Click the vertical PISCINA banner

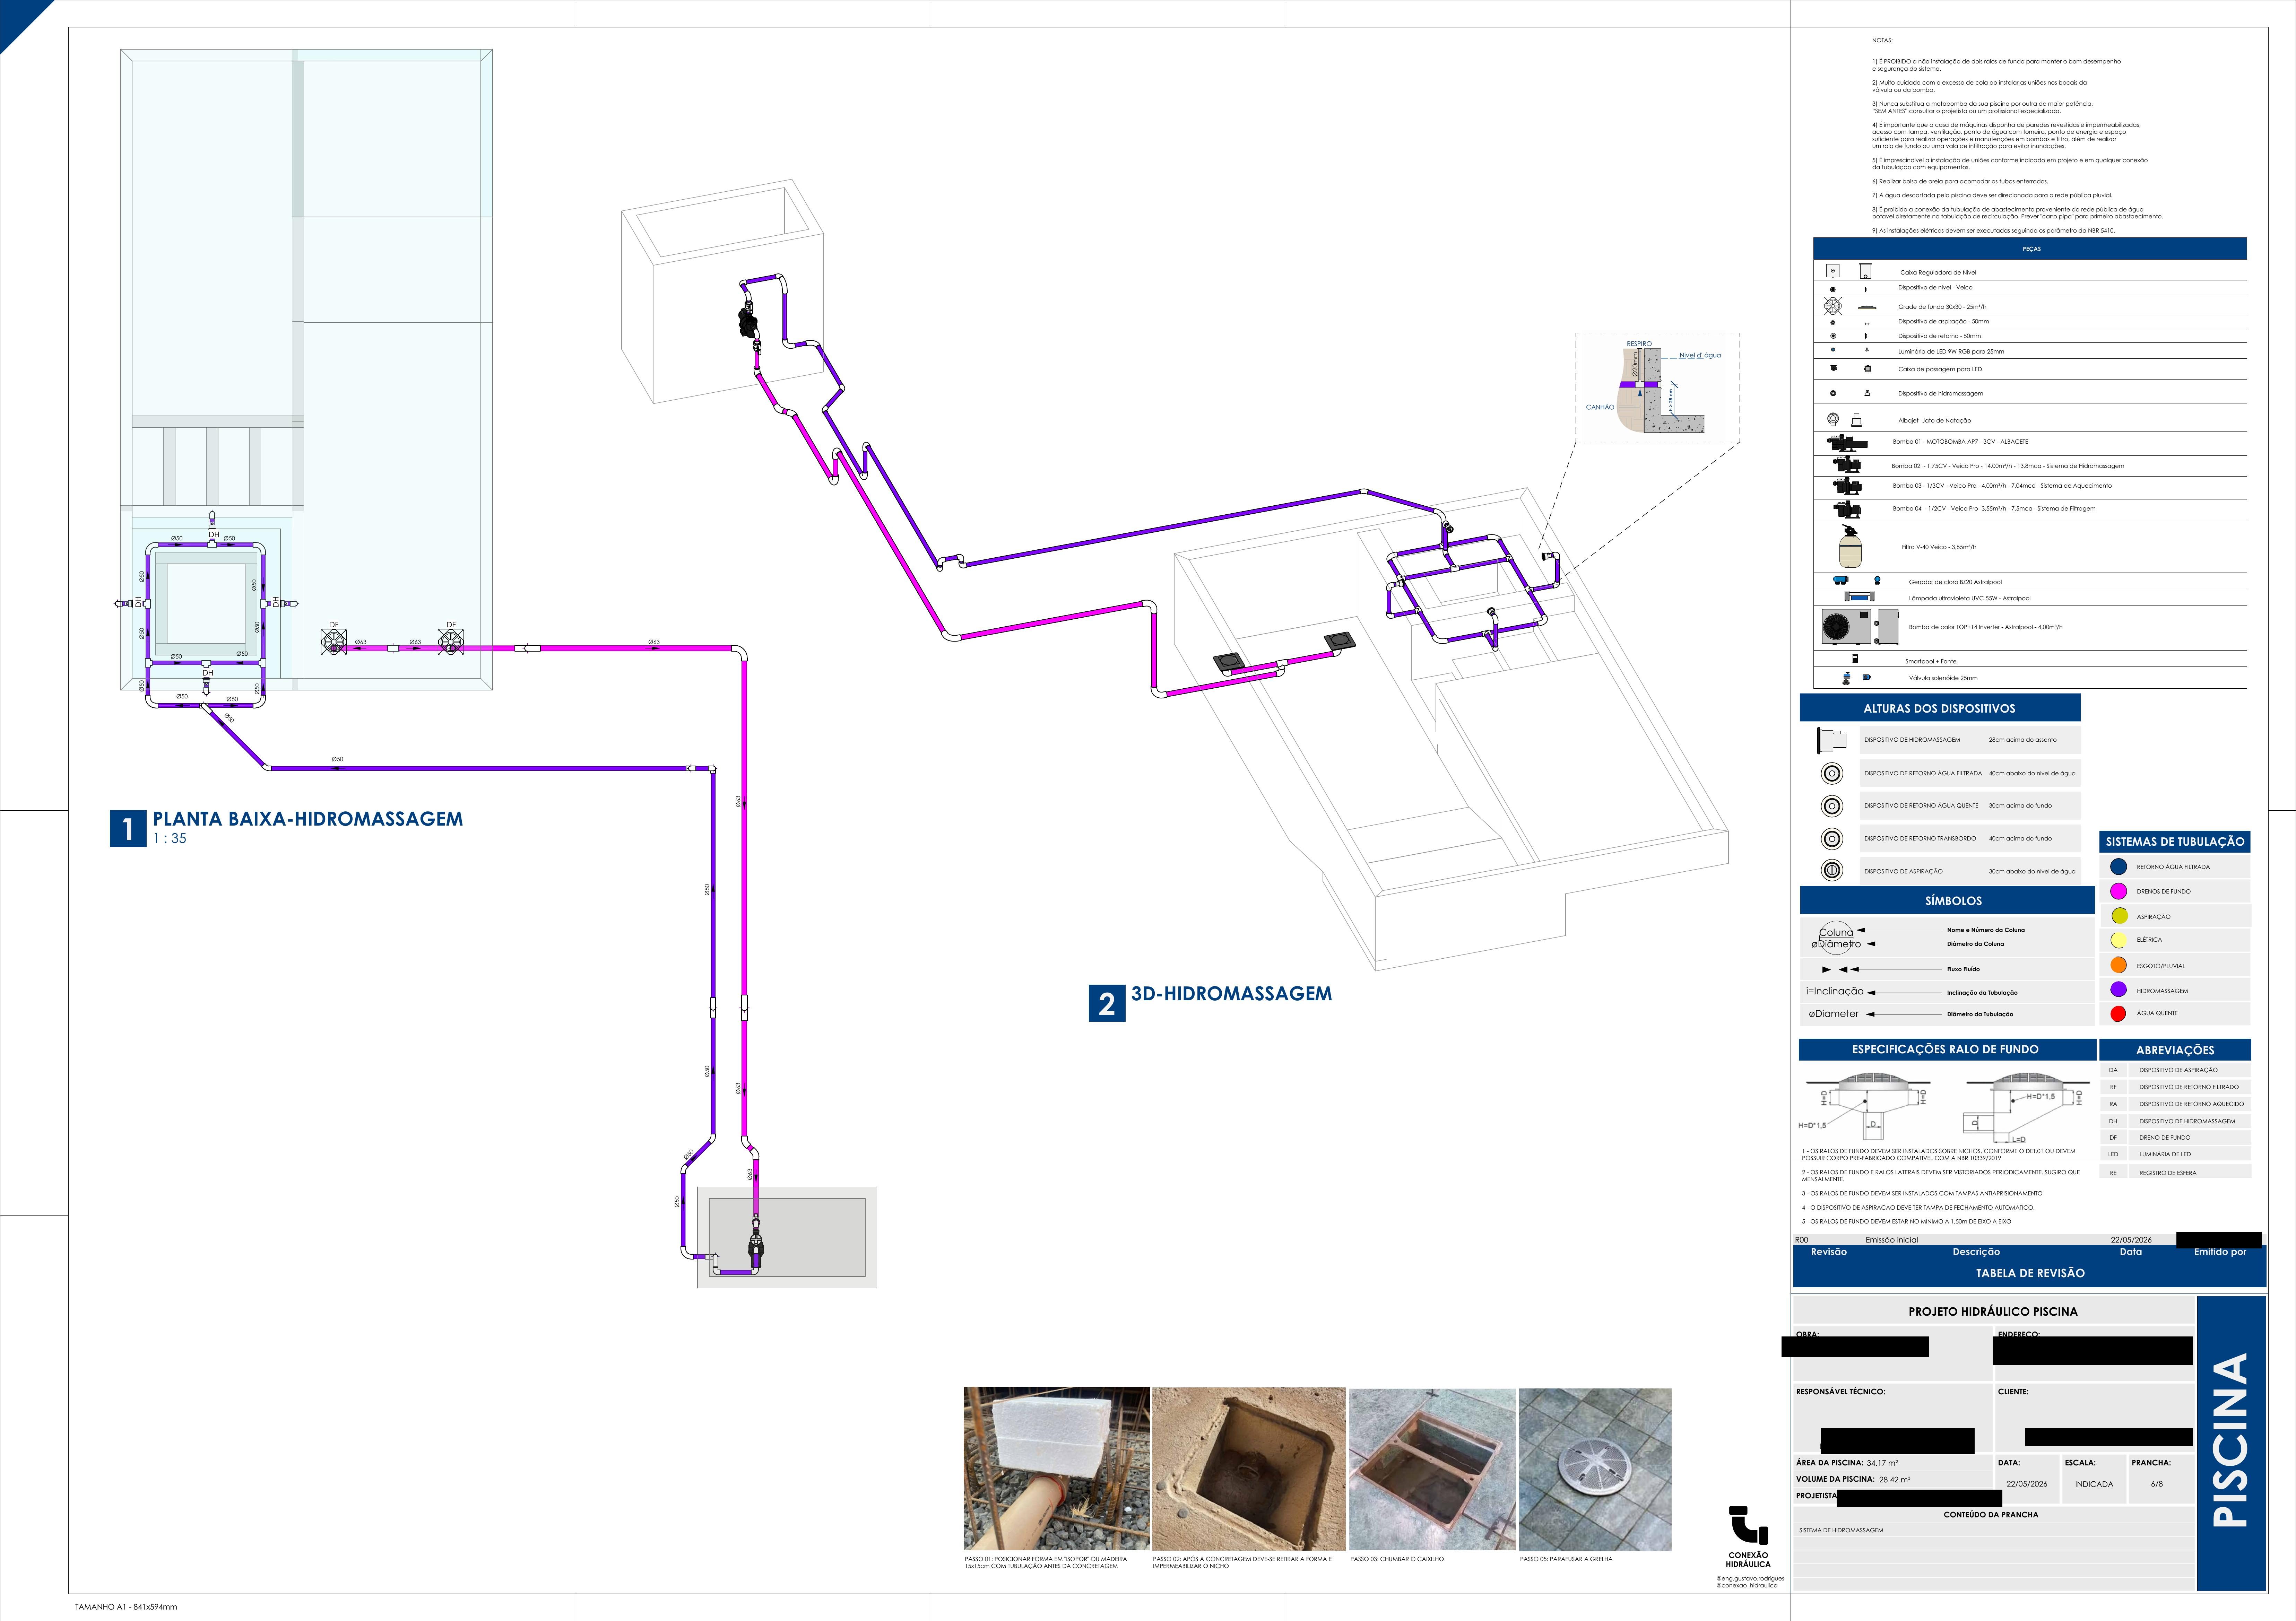click(x=2231, y=1442)
